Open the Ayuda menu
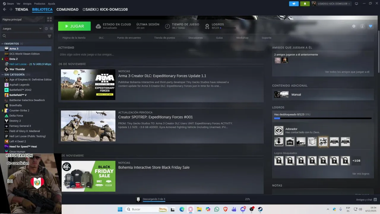The image size is (380, 214). (x=51, y=4)
